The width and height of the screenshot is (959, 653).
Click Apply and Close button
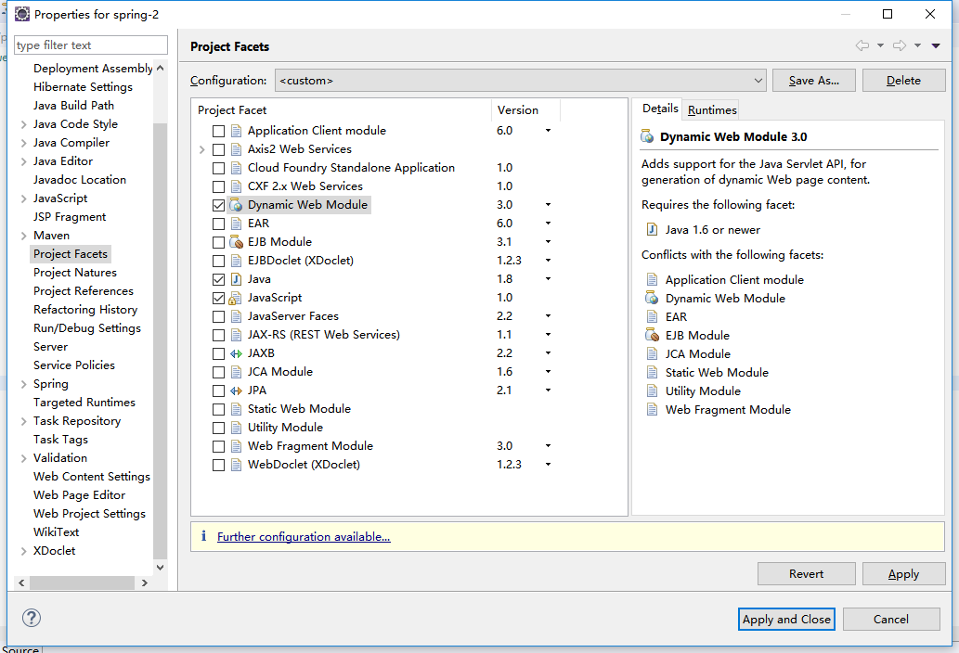tap(786, 619)
